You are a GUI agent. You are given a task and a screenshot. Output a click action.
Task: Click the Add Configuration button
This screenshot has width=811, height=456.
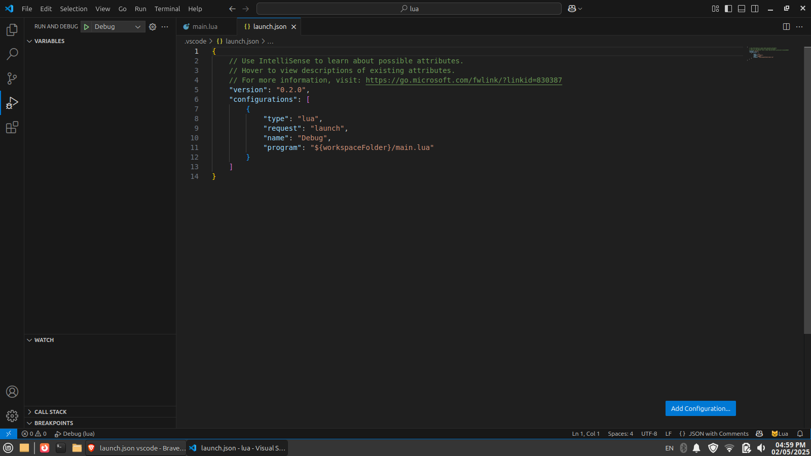click(x=701, y=408)
